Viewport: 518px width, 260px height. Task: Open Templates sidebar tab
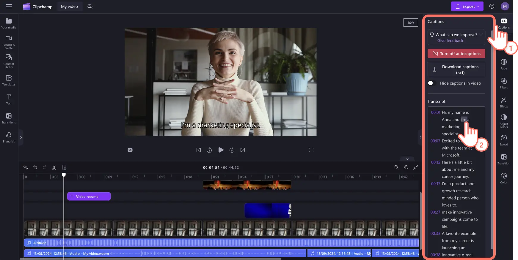[9, 80]
